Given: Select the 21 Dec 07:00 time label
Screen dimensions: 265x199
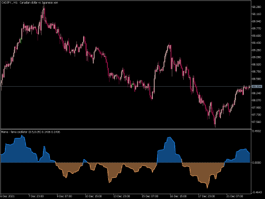Looking at the screenshot, I should [235, 196].
